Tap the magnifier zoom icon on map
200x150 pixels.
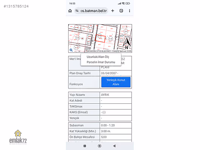[x=71, y=50]
